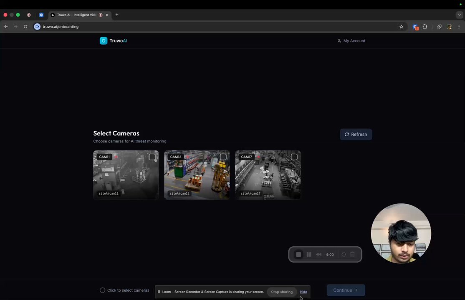Screen dimensions: 465x300
Task: Open the browser profile avatar
Action: coord(449,27)
